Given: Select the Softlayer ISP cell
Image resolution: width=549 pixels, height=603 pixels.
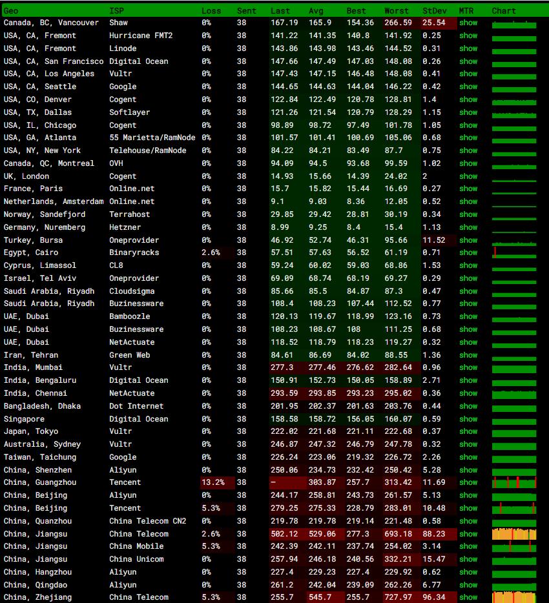Looking at the screenshot, I should pos(130,112).
